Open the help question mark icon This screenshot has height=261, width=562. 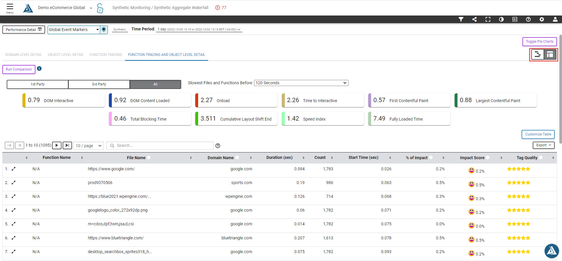pos(528,19)
